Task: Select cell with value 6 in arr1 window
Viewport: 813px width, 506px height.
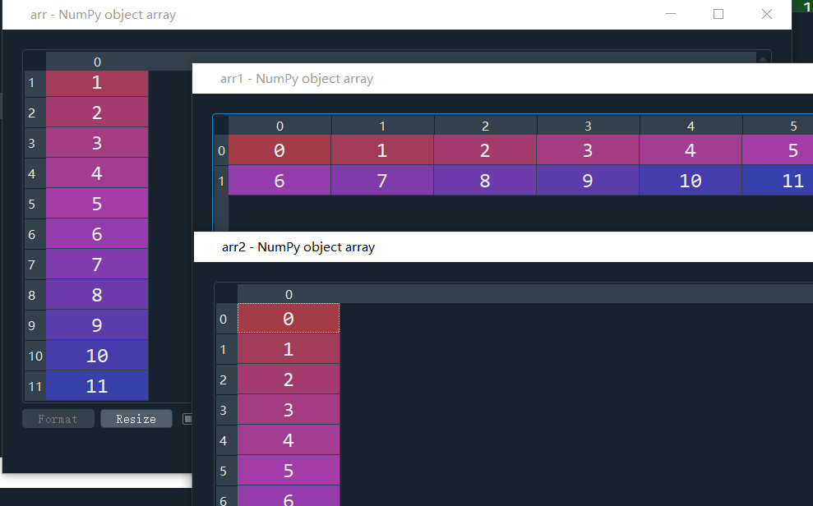Action: 279,181
